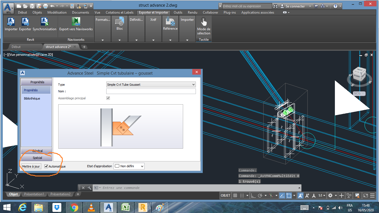Click the wrench icon in command line
The width and height of the screenshot is (379, 213).
[x=89, y=188]
